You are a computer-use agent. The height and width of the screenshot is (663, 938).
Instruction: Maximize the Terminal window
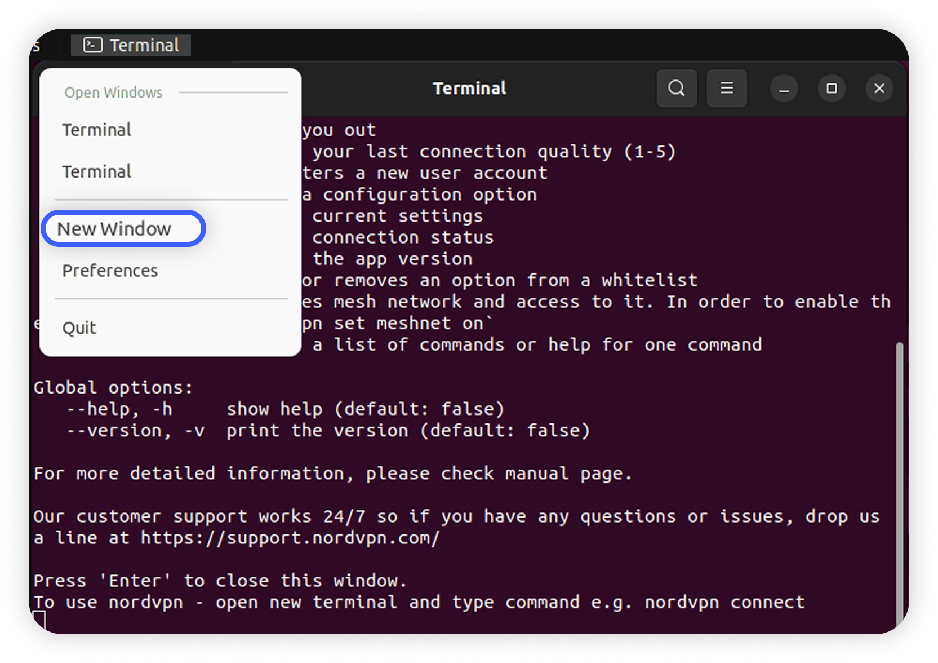point(832,89)
